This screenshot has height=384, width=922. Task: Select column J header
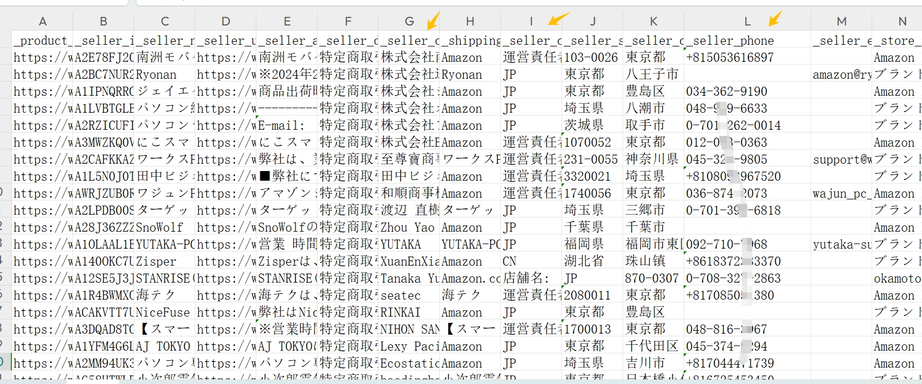[x=593, y=22]
